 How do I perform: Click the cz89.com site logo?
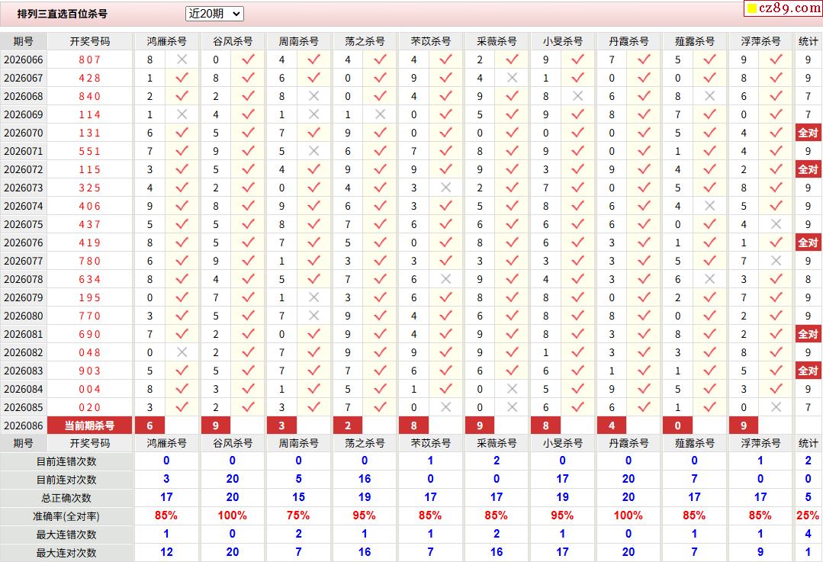(x=783, y=8)
